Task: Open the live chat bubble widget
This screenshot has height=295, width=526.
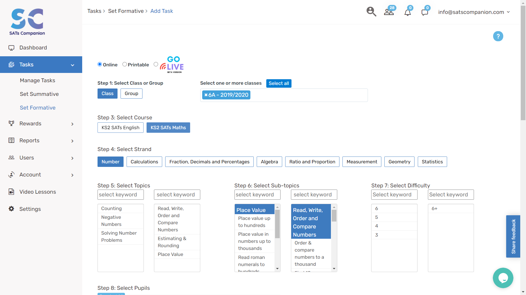Action: (503, 278)
